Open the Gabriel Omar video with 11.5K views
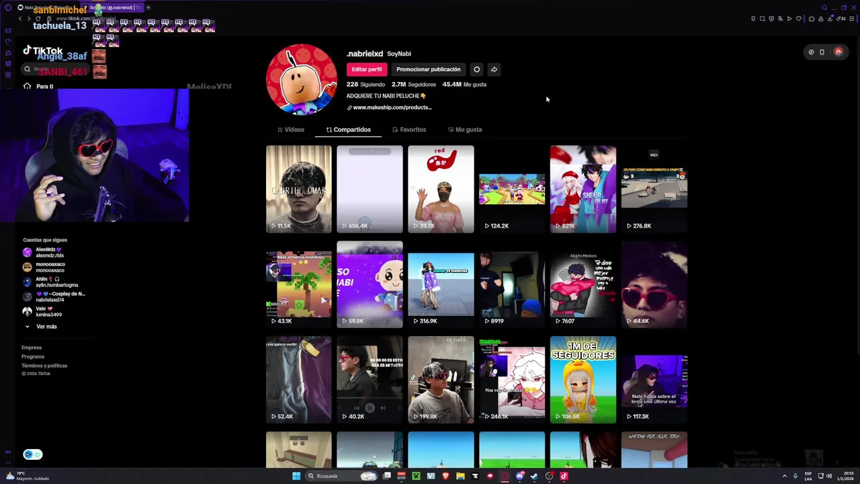The image size is (860, 484). 298,189
